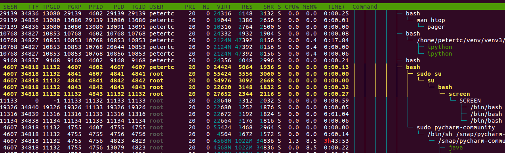The image size is (505, 153).
Task: Select the ipython row with PID 10856
Action: pyautogui.click(x=252, y=54)
